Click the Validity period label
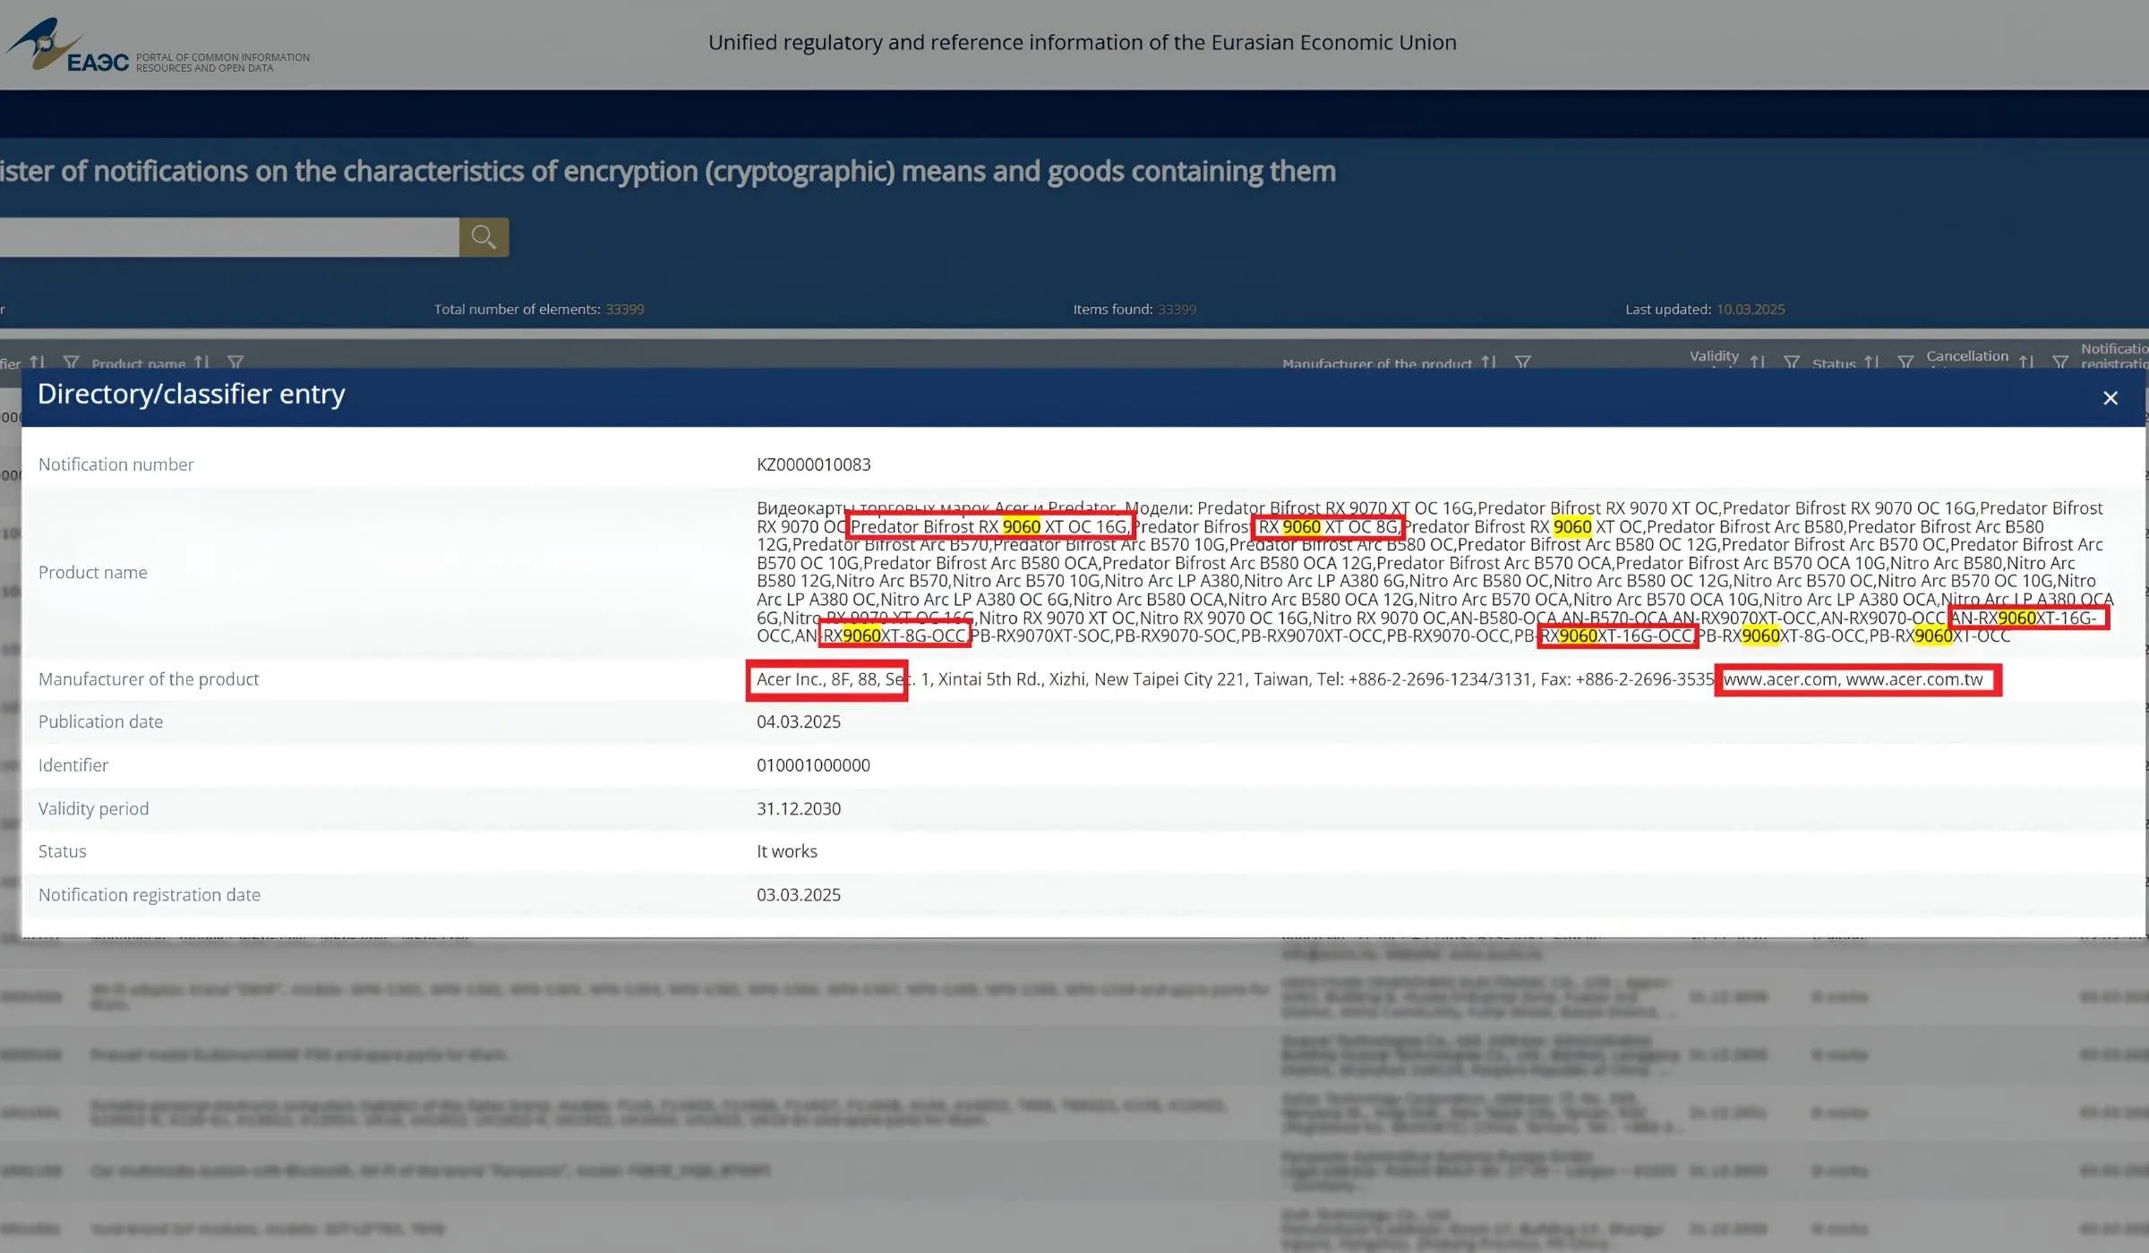The image size is (2149, 1253). point(93,809)
